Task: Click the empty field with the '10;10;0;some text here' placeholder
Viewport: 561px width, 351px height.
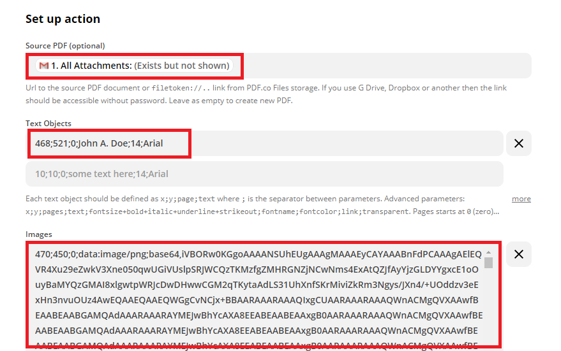Action: coord(264,174)
